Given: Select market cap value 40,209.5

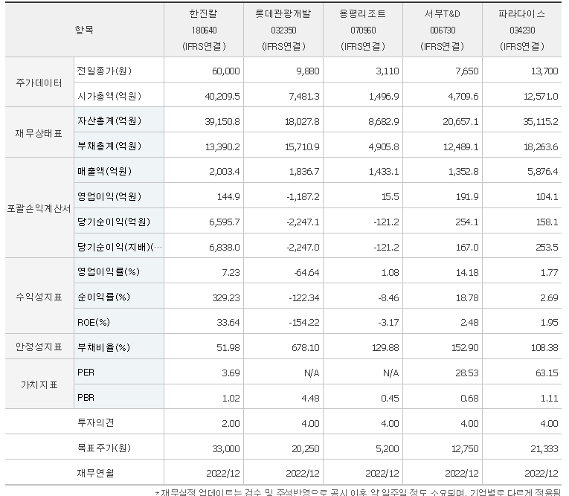Looking at the screenshot, I should pos(222,96).
